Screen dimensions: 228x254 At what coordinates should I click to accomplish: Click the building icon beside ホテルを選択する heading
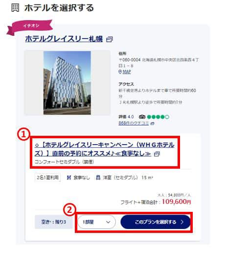15,8
